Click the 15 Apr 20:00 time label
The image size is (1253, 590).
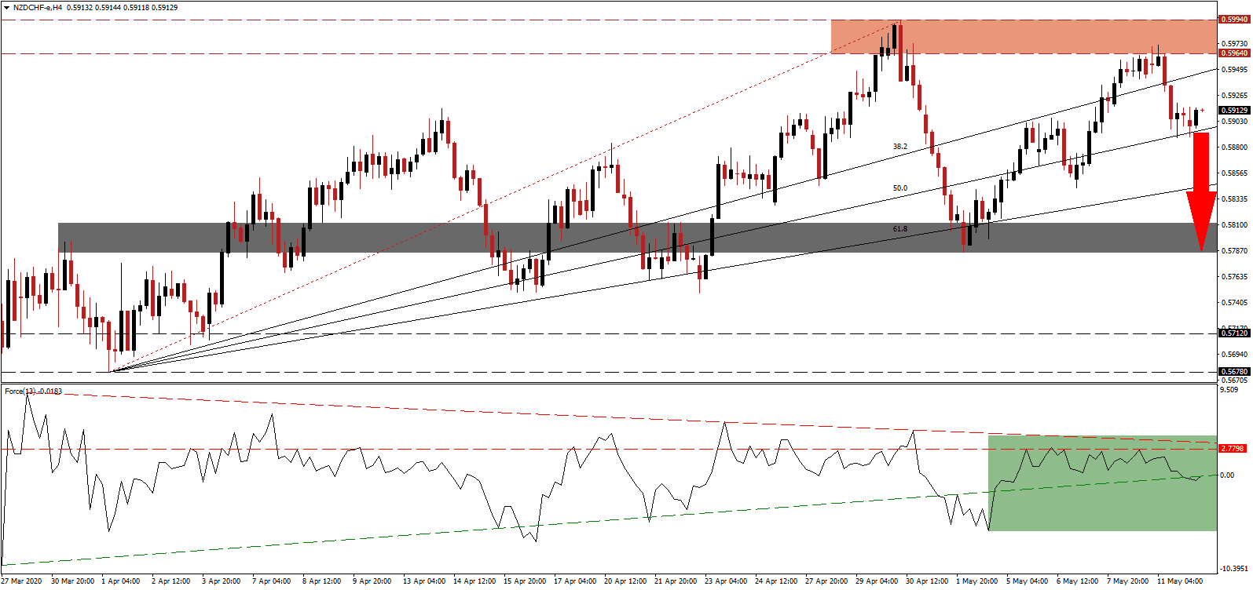(526, 581)
